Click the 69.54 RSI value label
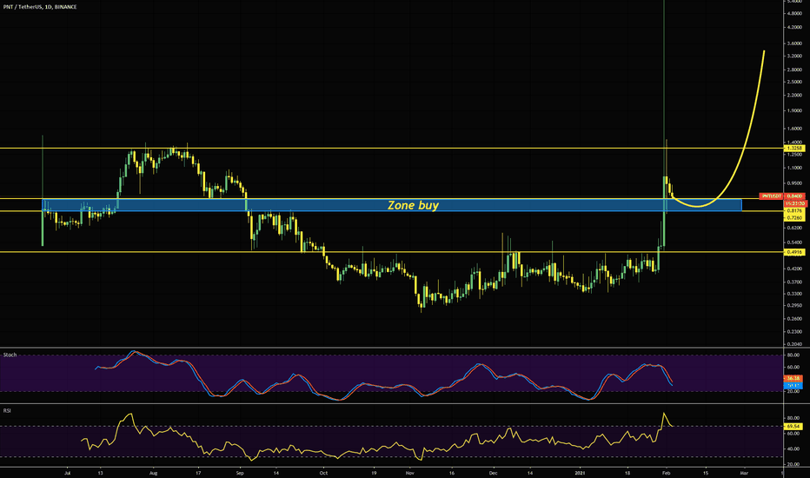Image resolution: width=810 pixels, height=478 pixels. 793,427
